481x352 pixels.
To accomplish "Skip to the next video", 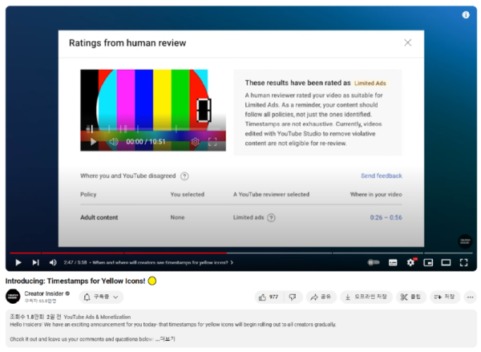I will 35,262.
